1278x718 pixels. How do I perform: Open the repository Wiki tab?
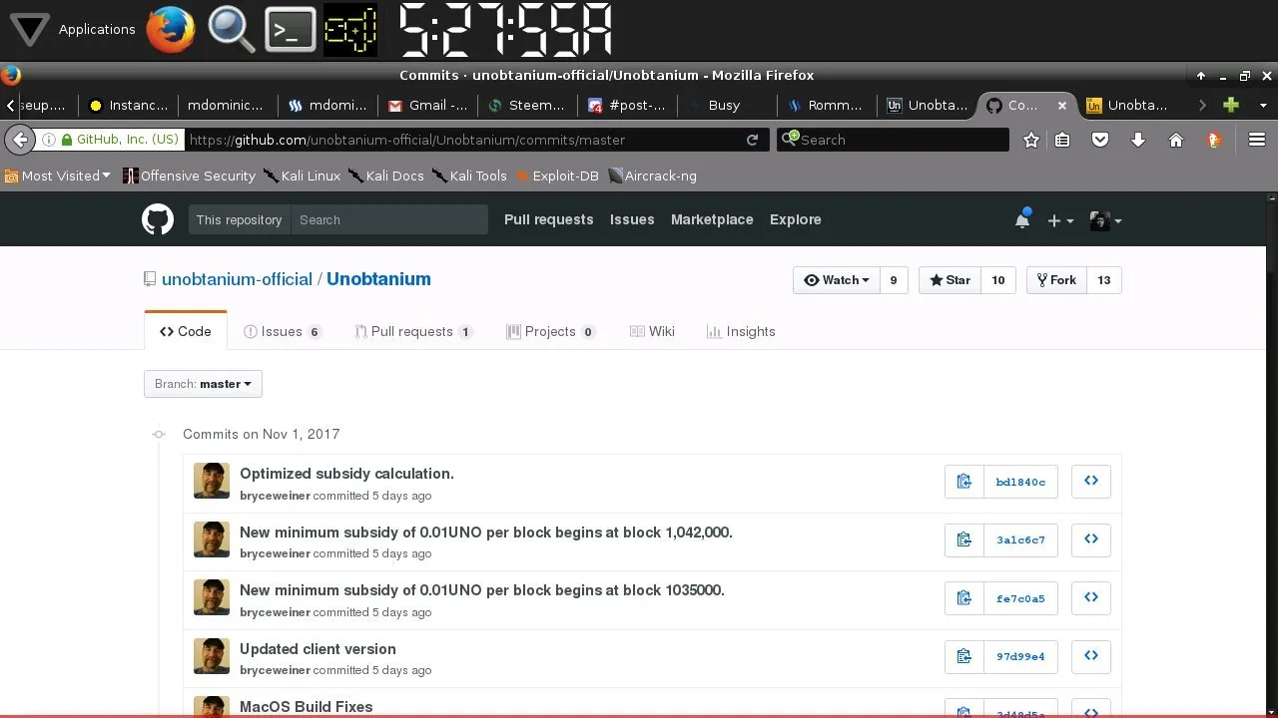[x=652, y=331]
